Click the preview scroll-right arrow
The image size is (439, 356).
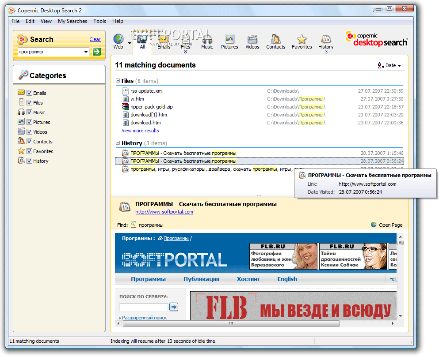393,324
